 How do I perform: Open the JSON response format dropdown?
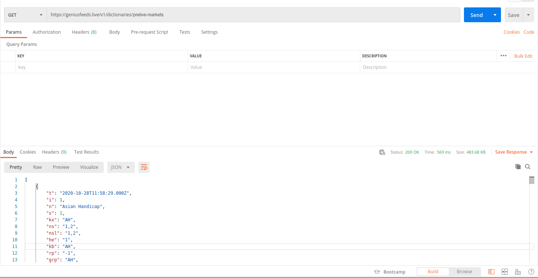(121, 167)
